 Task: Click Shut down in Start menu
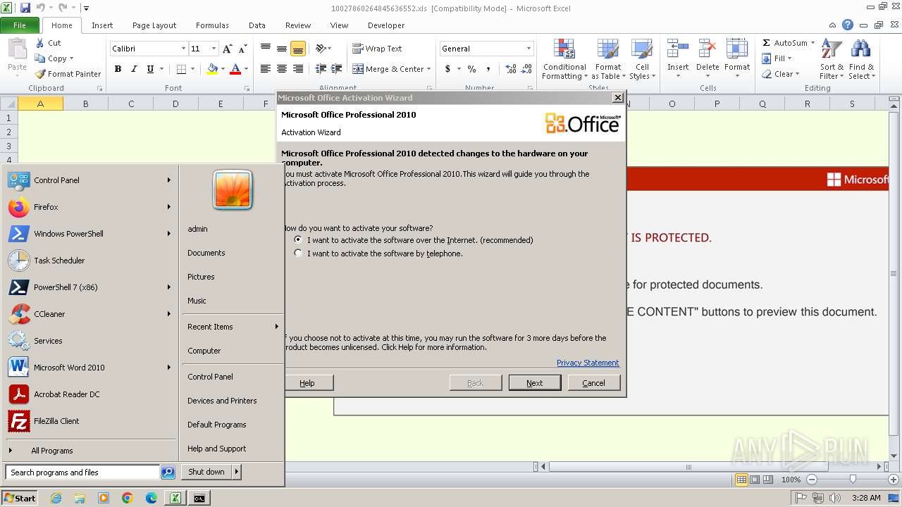[x=206, y=472]
